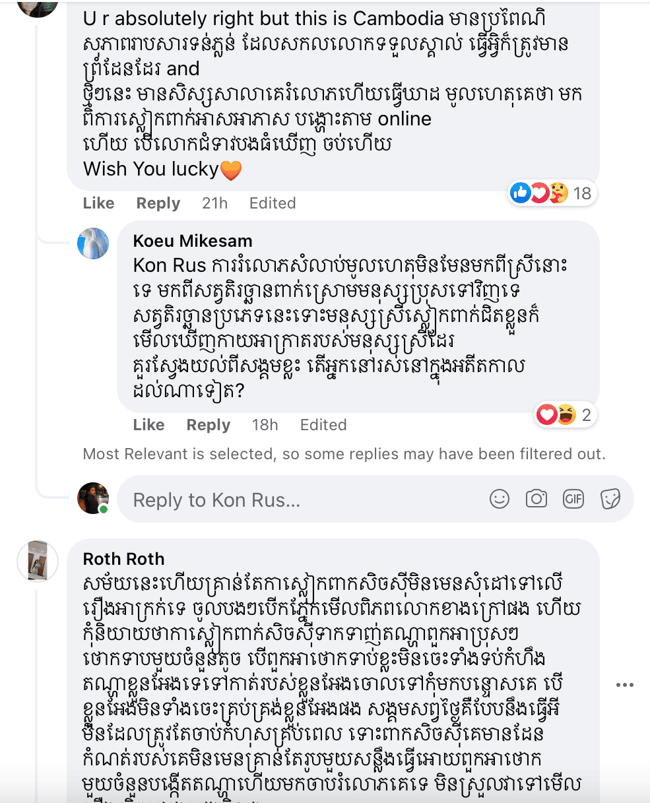The height and width of the screenshot is (803, 650).
Task: Open Roth Roth's profile name link
Action: coord(123,559)
